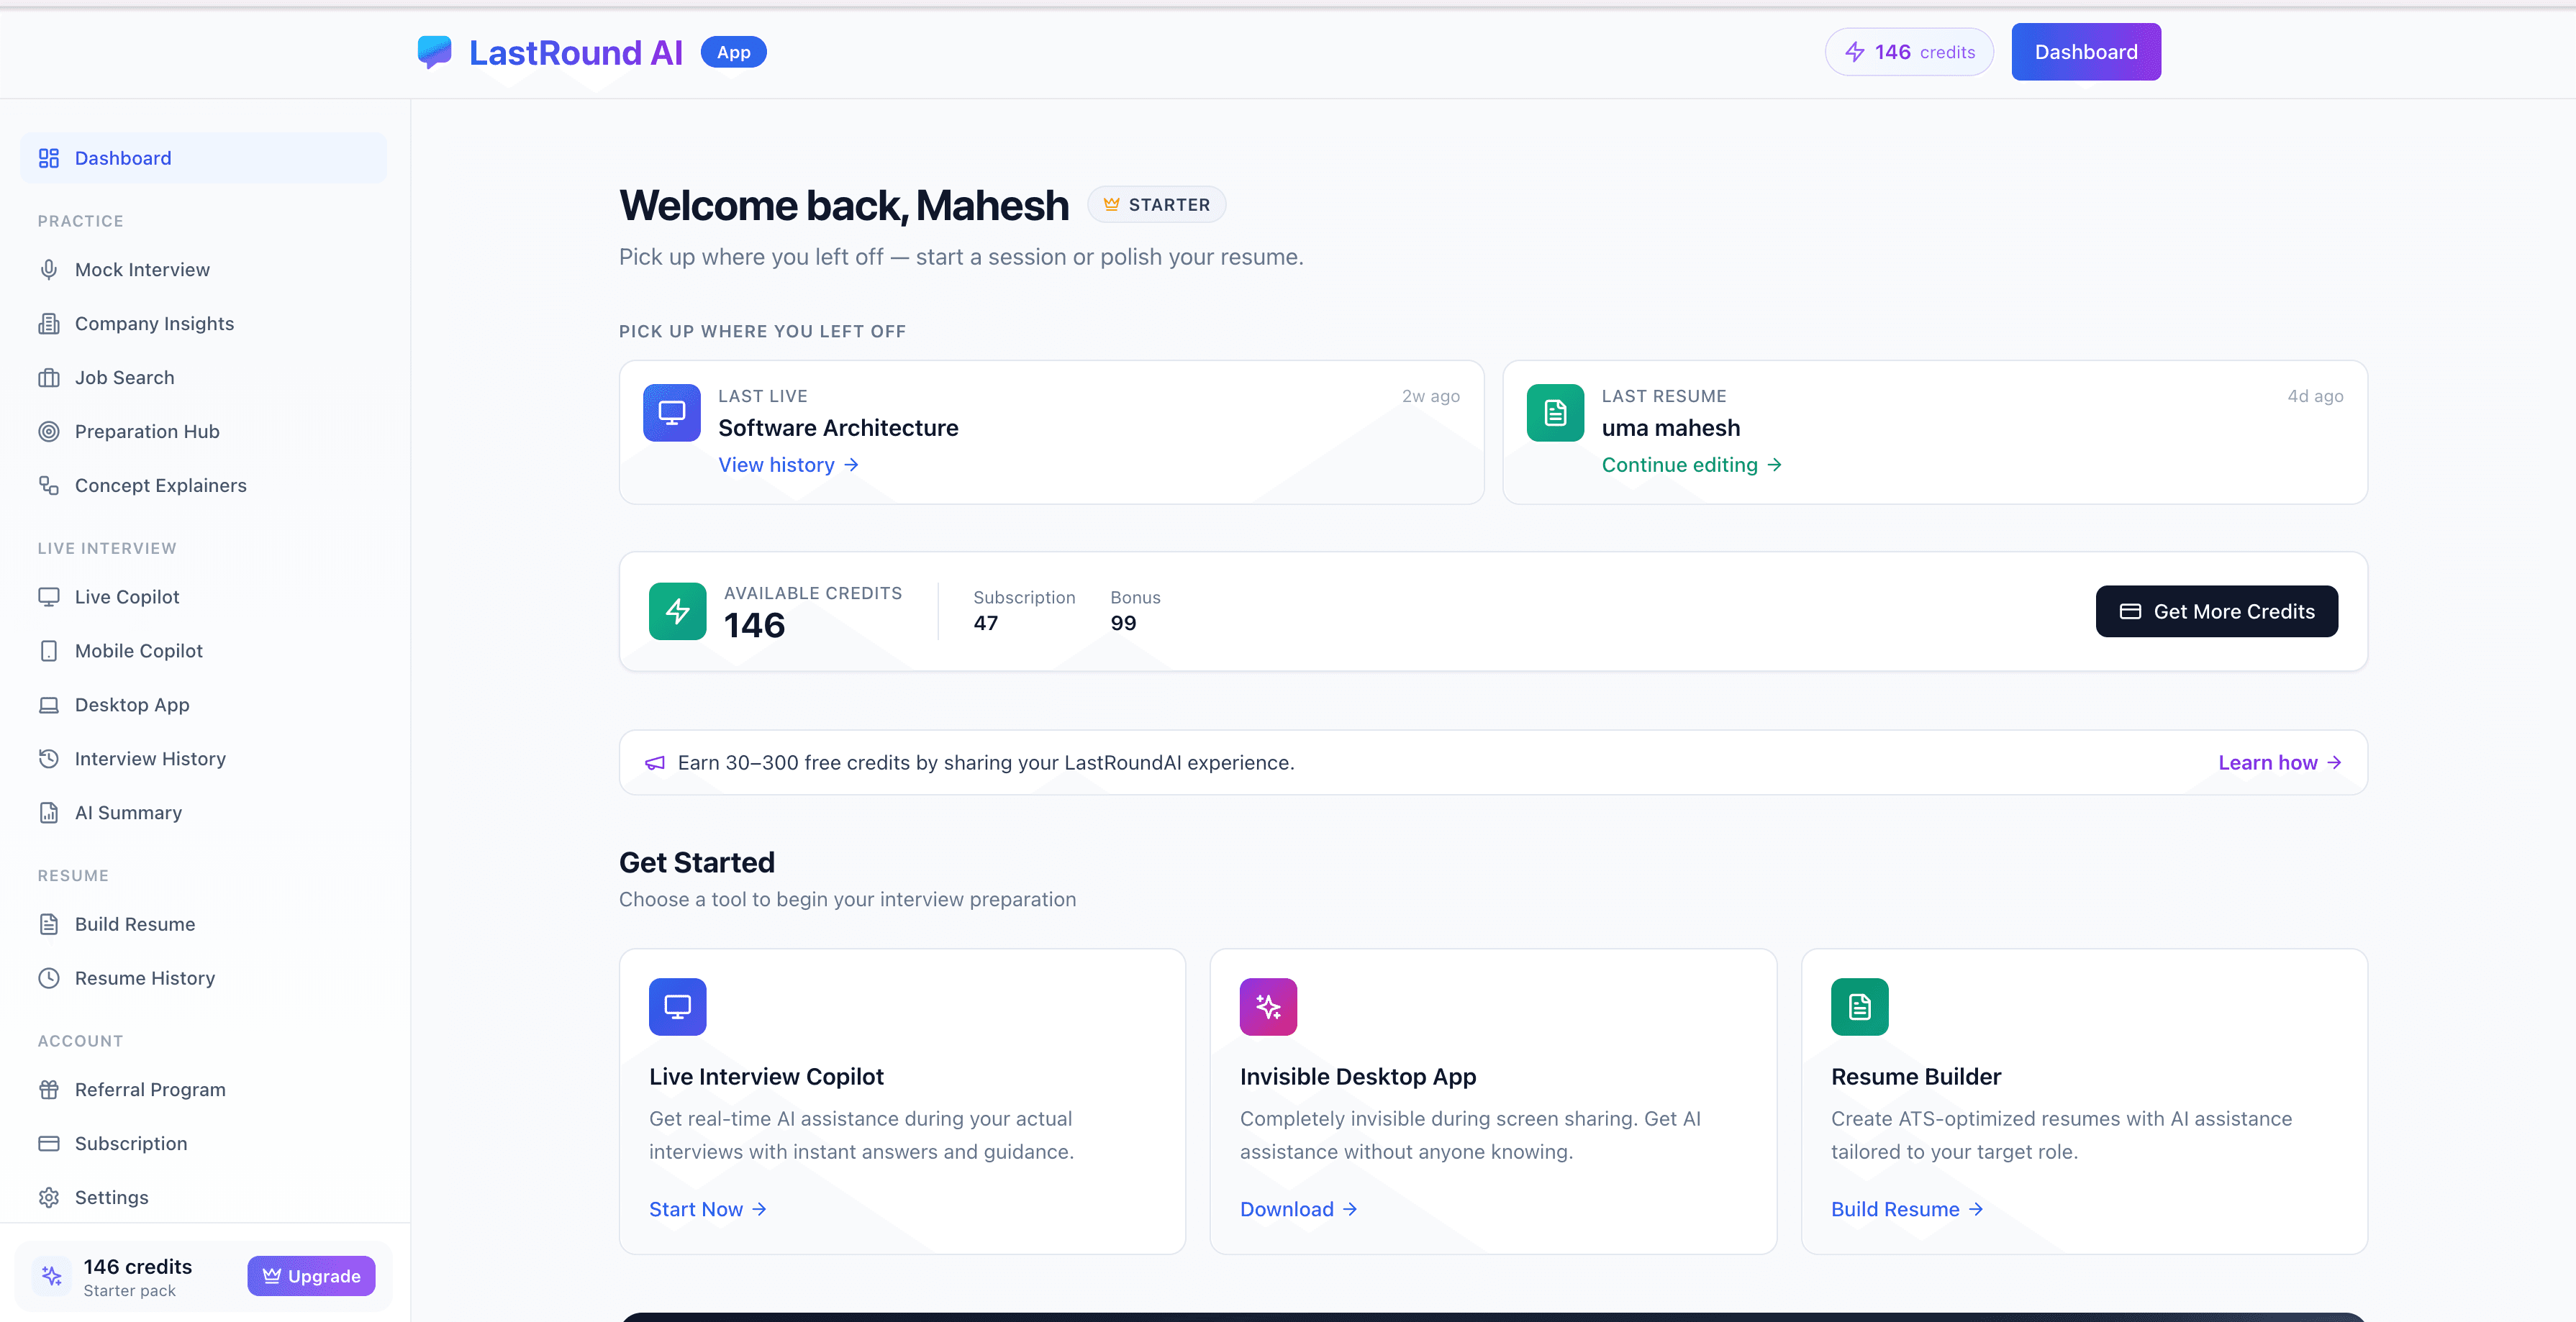Open the View history link
This screenshot has height=1322, width=2576.
coord(788,465)
